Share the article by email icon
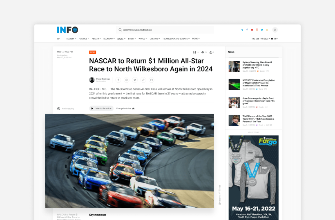The width and height of the screenshot is (335, 220). (152, 80)
